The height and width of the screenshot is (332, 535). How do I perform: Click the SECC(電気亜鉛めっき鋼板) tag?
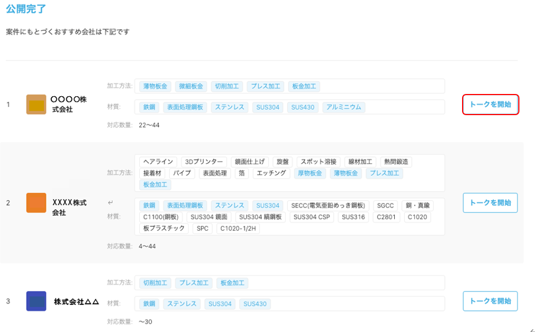click(x=328, y=206)
